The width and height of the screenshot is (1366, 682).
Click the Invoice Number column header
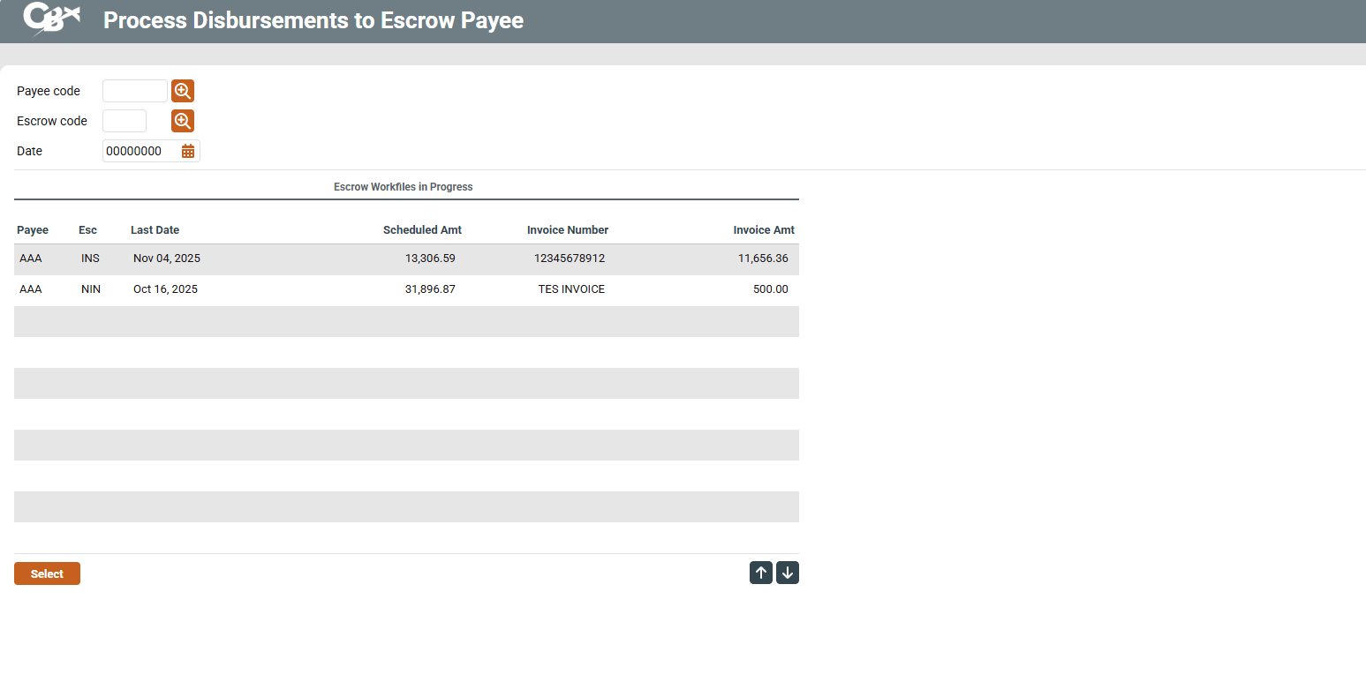568,230
